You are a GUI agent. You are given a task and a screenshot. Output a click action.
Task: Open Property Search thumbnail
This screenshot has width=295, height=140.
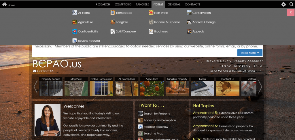pyautogui.click(x=51, y=87)
